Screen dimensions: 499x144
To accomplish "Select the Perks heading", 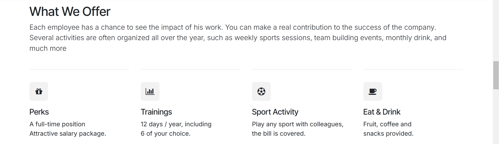I will [x=39, y=112].
